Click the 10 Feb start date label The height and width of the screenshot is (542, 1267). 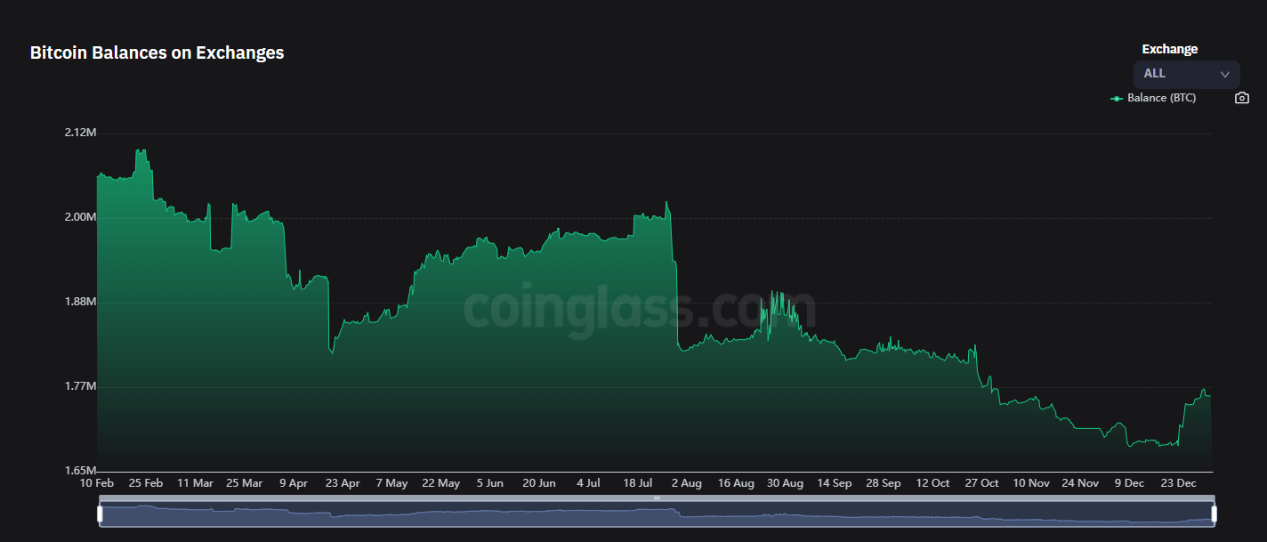97,483
